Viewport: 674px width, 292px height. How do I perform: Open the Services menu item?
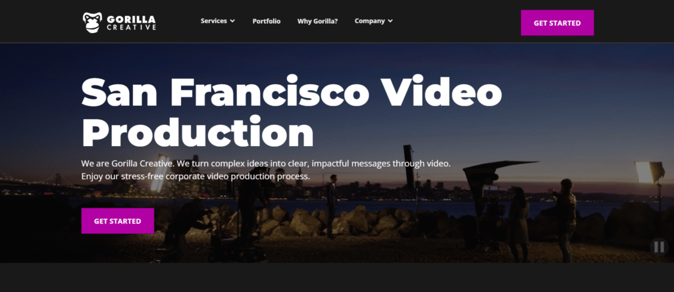click(x=214, y=20)
